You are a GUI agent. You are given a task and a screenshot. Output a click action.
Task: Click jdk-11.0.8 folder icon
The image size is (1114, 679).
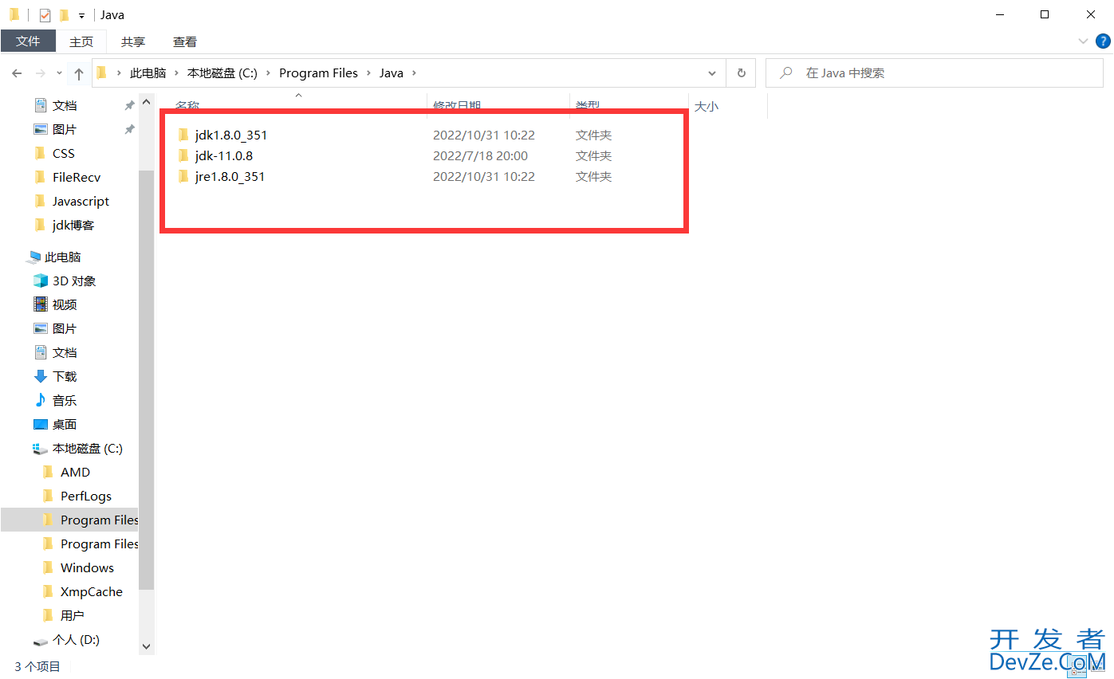[183, 156]
